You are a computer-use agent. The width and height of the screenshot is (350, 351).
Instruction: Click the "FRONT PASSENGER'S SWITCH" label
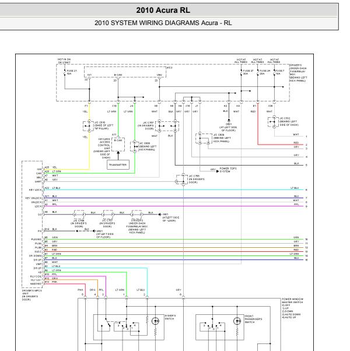253,319
